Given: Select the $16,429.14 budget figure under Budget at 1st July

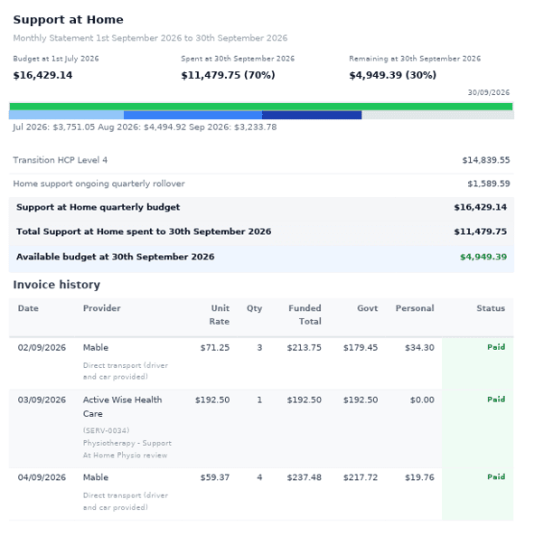Looking at the screenshot, I should [x=42, y=75].
